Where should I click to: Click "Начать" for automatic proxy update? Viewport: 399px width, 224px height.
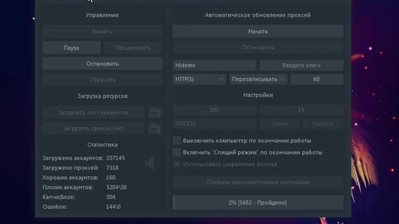257,32
